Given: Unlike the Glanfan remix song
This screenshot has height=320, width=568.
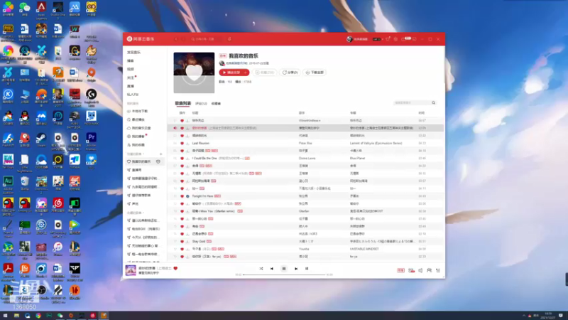Looking at the screenshot, I should 182,211.
